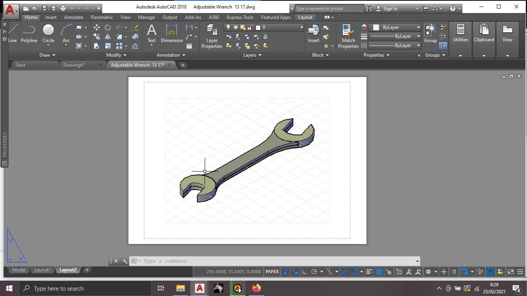Click the customization wrench in command line

(125, 261)
